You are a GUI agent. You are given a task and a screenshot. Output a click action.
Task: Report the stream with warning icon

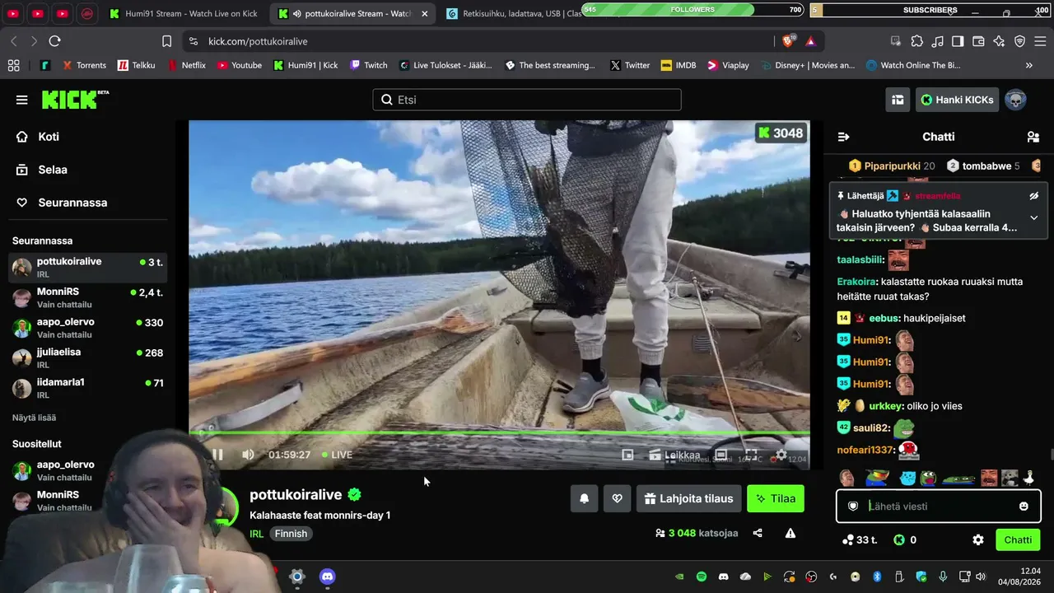(x=790, y=533)
